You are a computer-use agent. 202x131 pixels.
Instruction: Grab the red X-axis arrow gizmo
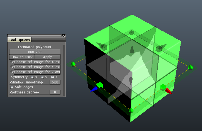(x=169, y=91)
